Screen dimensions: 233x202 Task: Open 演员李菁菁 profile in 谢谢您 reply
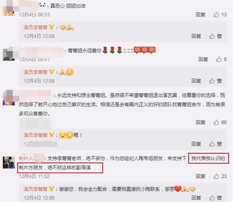pos(35,189)
